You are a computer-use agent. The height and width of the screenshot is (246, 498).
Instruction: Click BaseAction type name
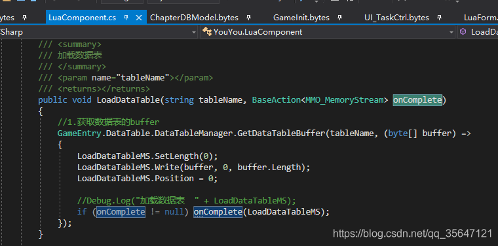click(x=276, y=100)
